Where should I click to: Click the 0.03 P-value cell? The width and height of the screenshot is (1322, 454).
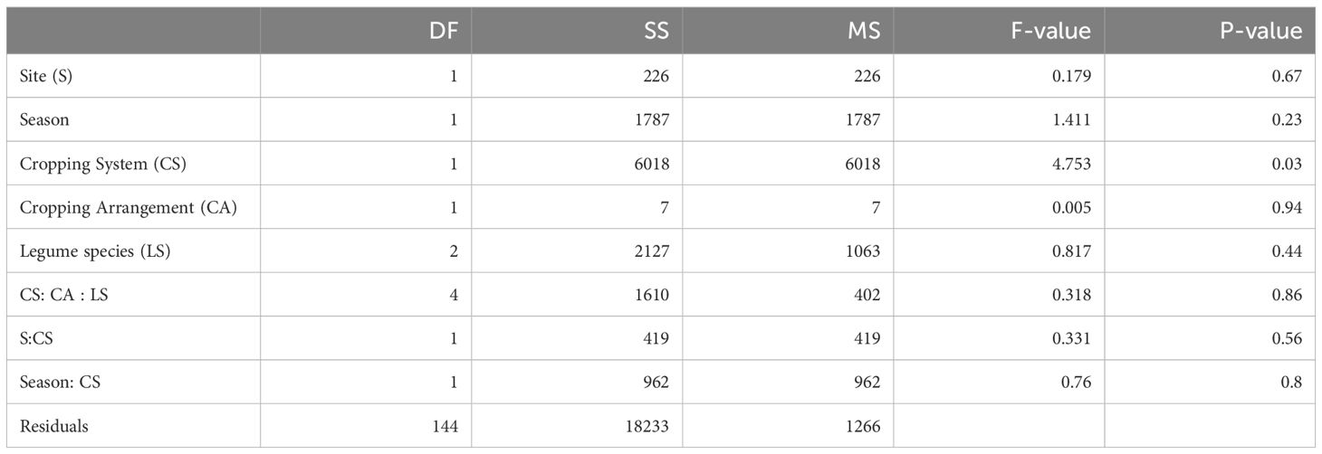point(1287,164)
